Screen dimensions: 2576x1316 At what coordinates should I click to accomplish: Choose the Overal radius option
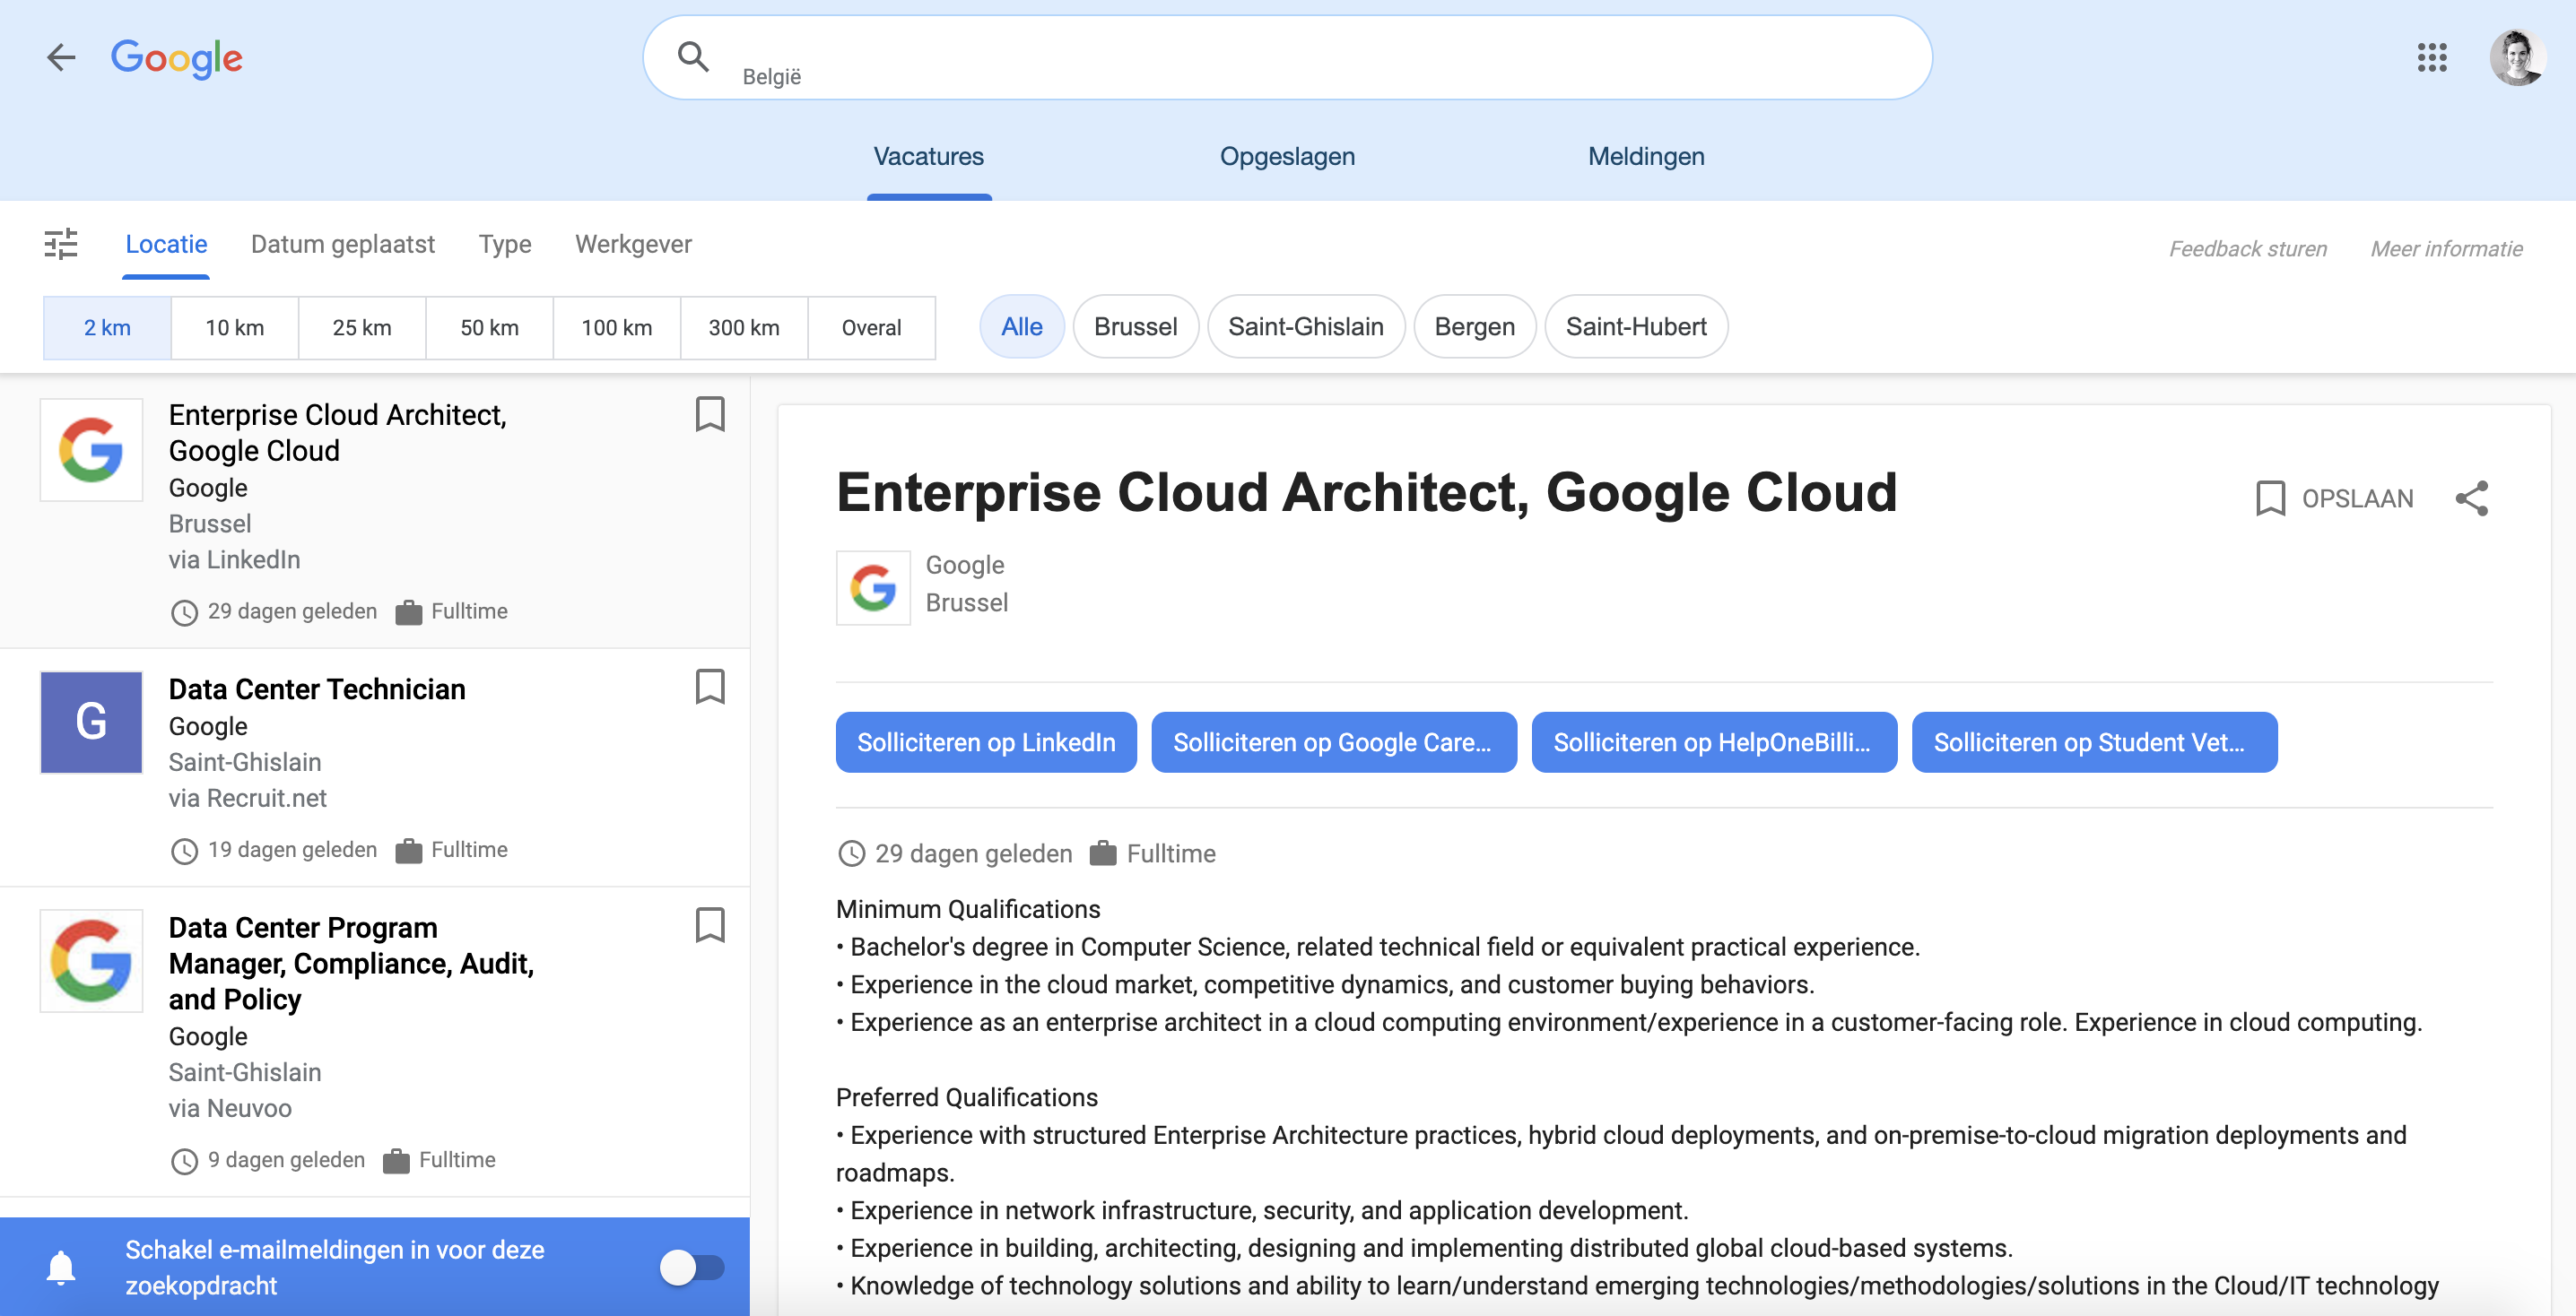click(x=871, y=328)
